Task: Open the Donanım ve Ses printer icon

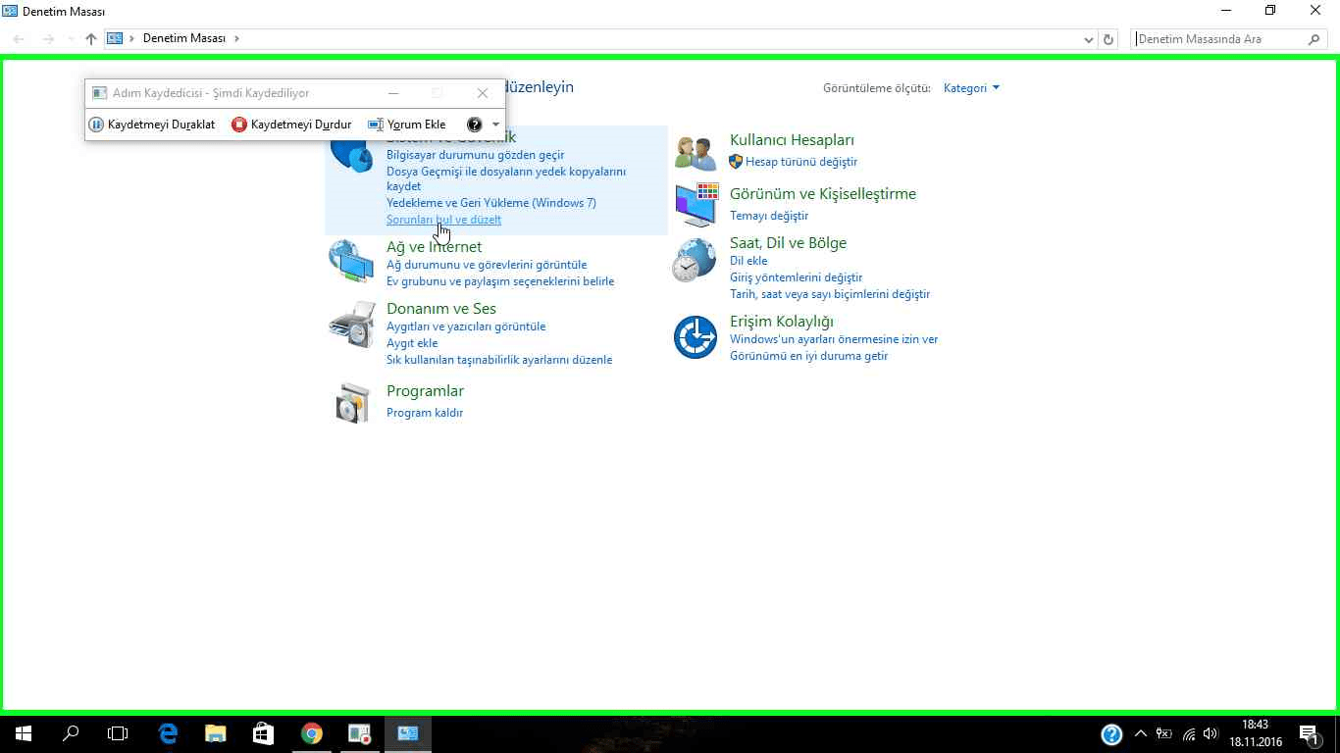Action: point(351,325)
